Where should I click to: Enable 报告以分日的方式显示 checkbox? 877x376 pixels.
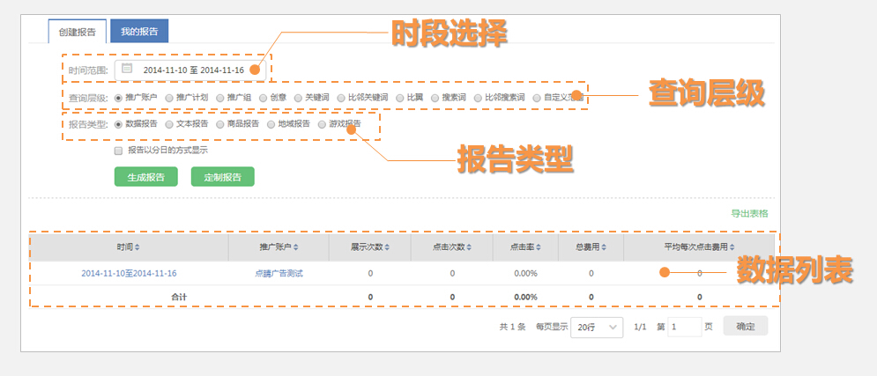[118, 151]
